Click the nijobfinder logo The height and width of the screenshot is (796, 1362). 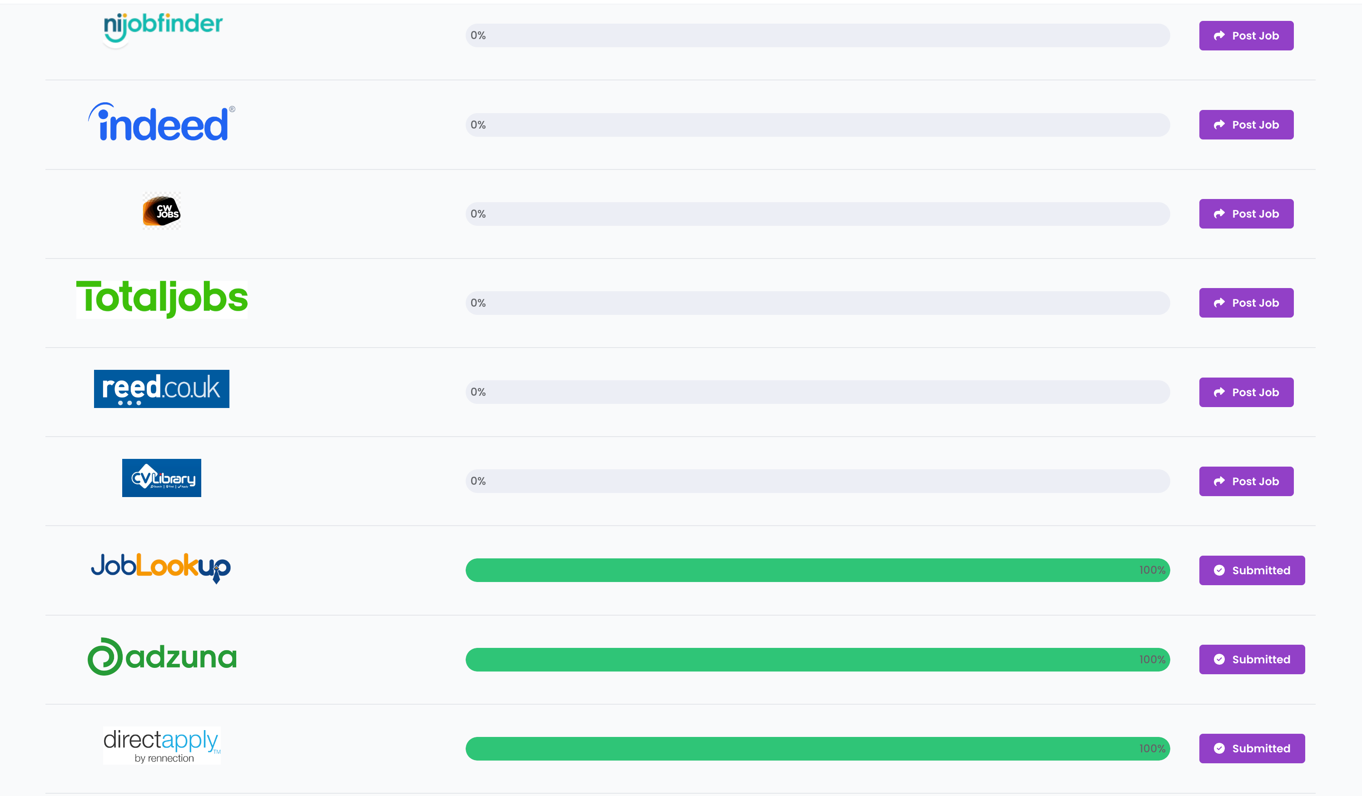pyautogui.click(x=163, y=26)
